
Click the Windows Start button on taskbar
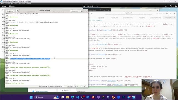click(x=31, y=97)
